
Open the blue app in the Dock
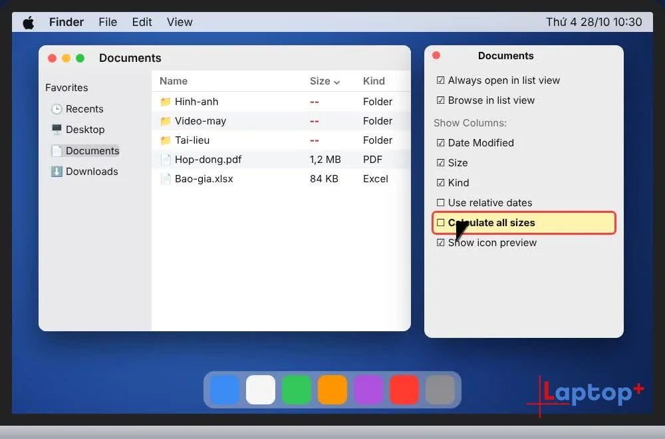(x=224, y=389)
